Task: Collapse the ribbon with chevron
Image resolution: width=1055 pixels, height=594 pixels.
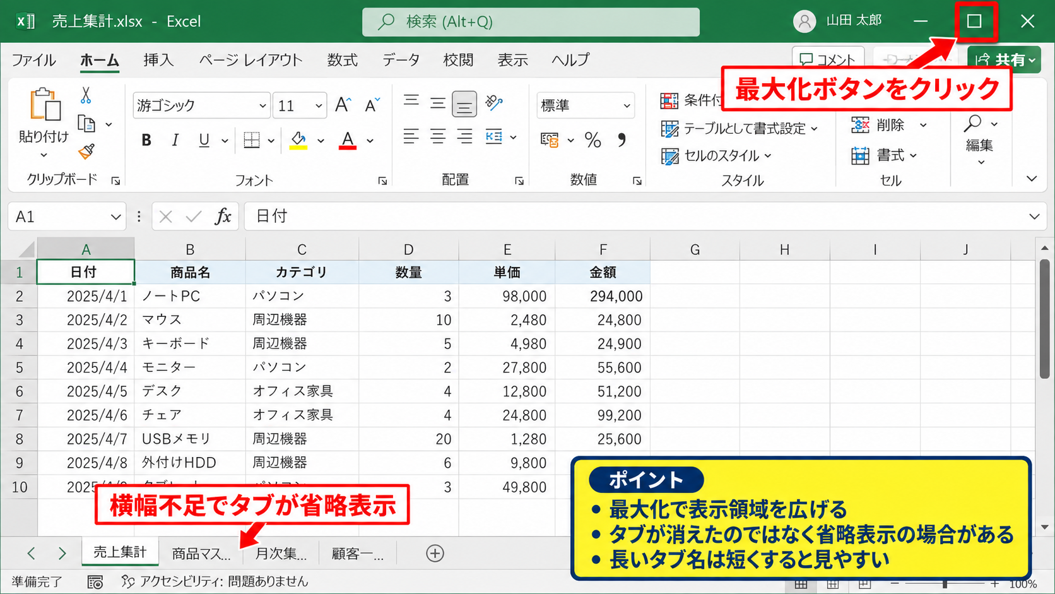Action: pyautogui.click(x=1032, y=179)
